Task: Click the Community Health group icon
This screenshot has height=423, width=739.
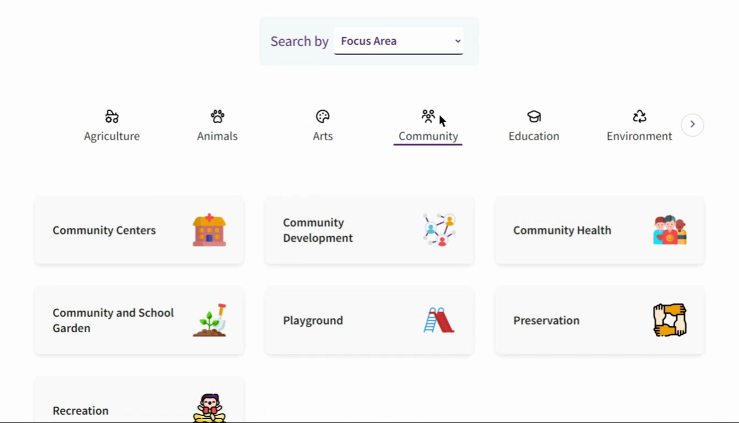Action: click(x=670, y=230)
